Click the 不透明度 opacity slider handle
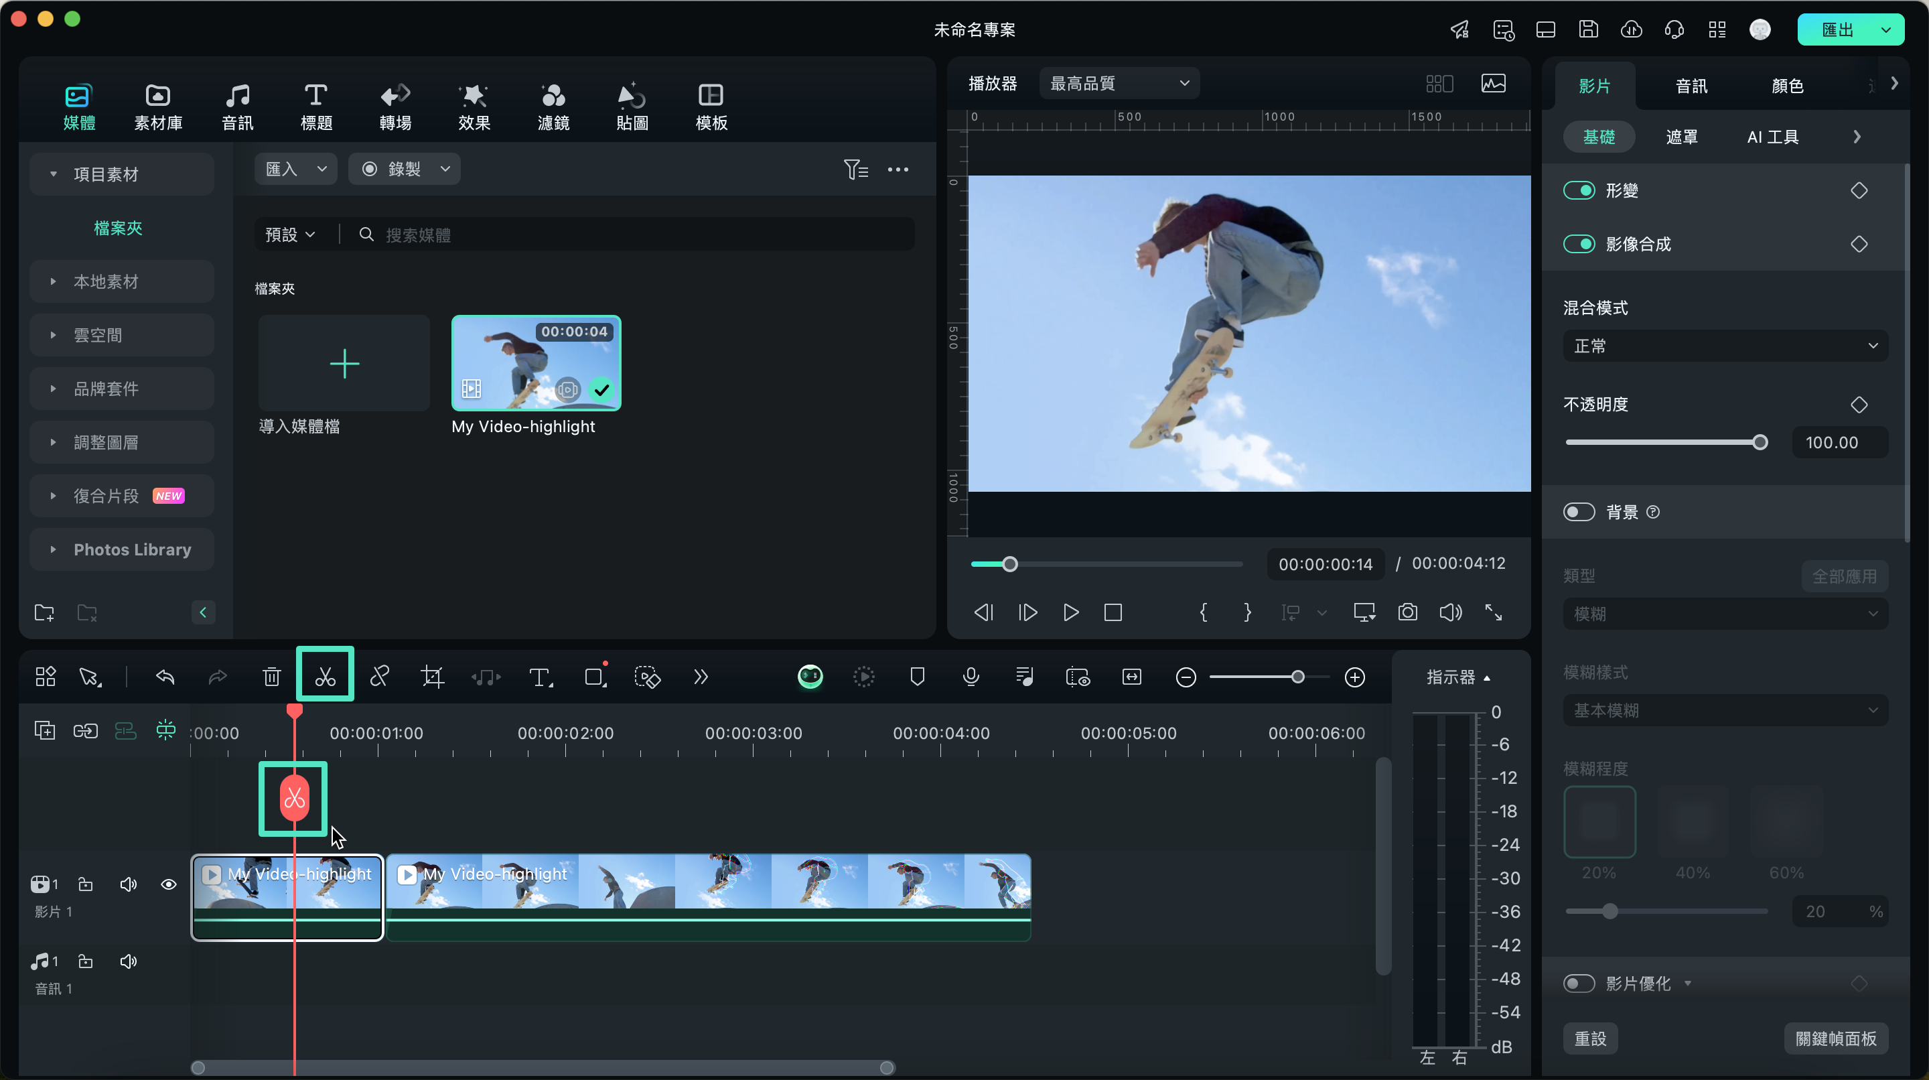1929x1080 pixels. [x=1760, y=443]
